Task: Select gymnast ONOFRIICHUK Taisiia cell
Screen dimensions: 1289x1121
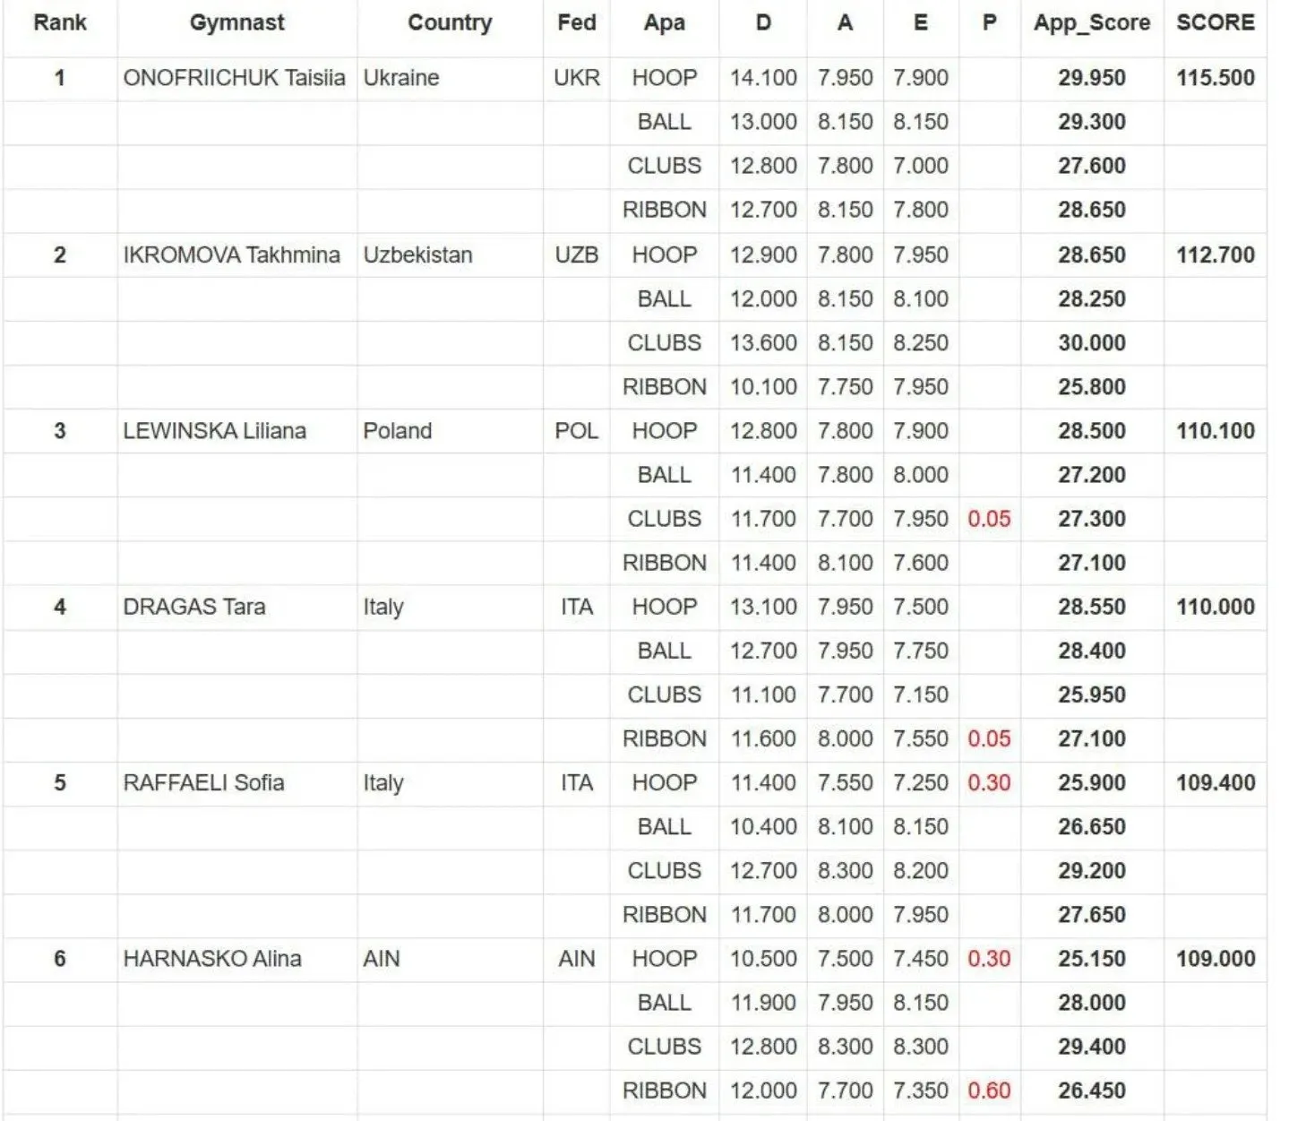Action: [x=234, y=78]
